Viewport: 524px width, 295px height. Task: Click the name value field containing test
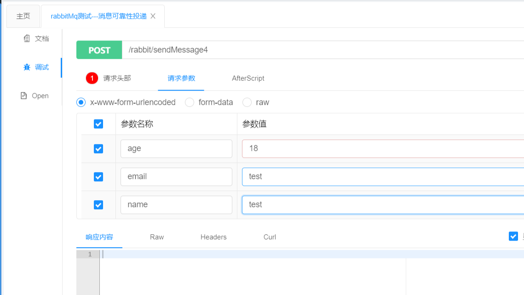[x=383, y=205]
